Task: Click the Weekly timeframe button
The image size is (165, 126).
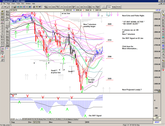Action: [x=114, y=7]
